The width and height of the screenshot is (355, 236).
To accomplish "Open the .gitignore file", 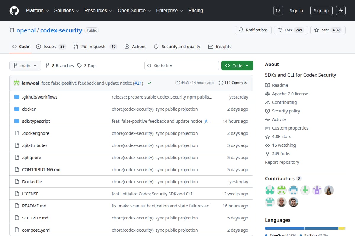I will (x=31, y=158).
